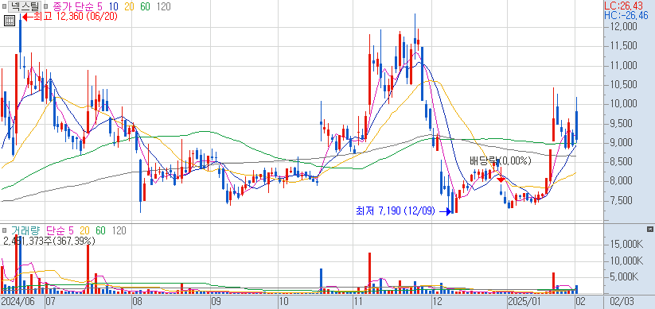Click the 2024/06 date on the time axis
Screen dimensions: 655x309
click(18, 302)
